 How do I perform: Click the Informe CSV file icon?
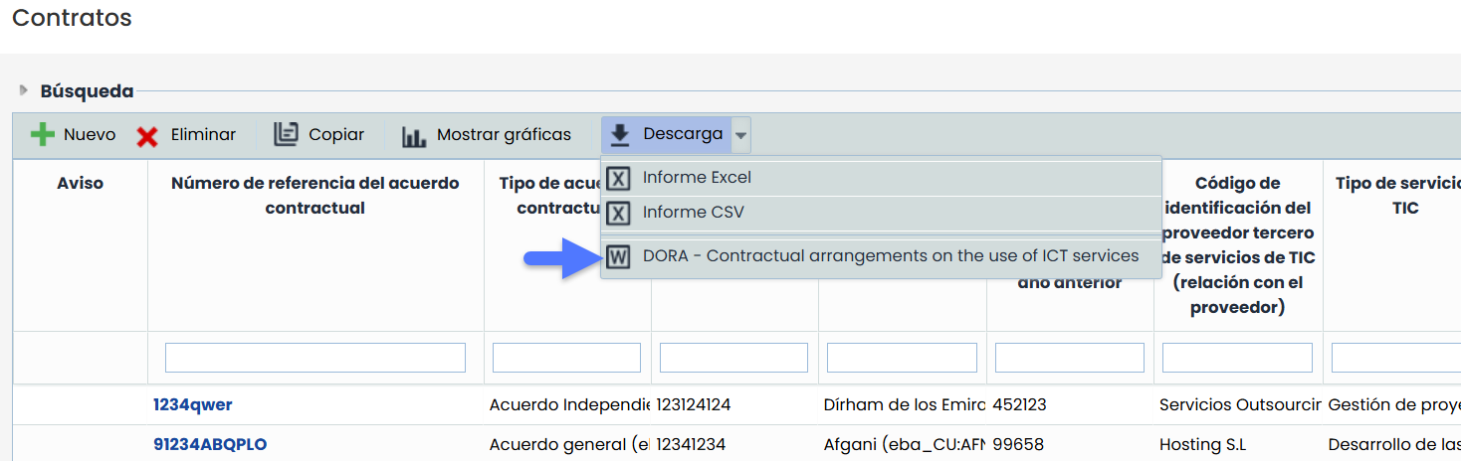619,213
